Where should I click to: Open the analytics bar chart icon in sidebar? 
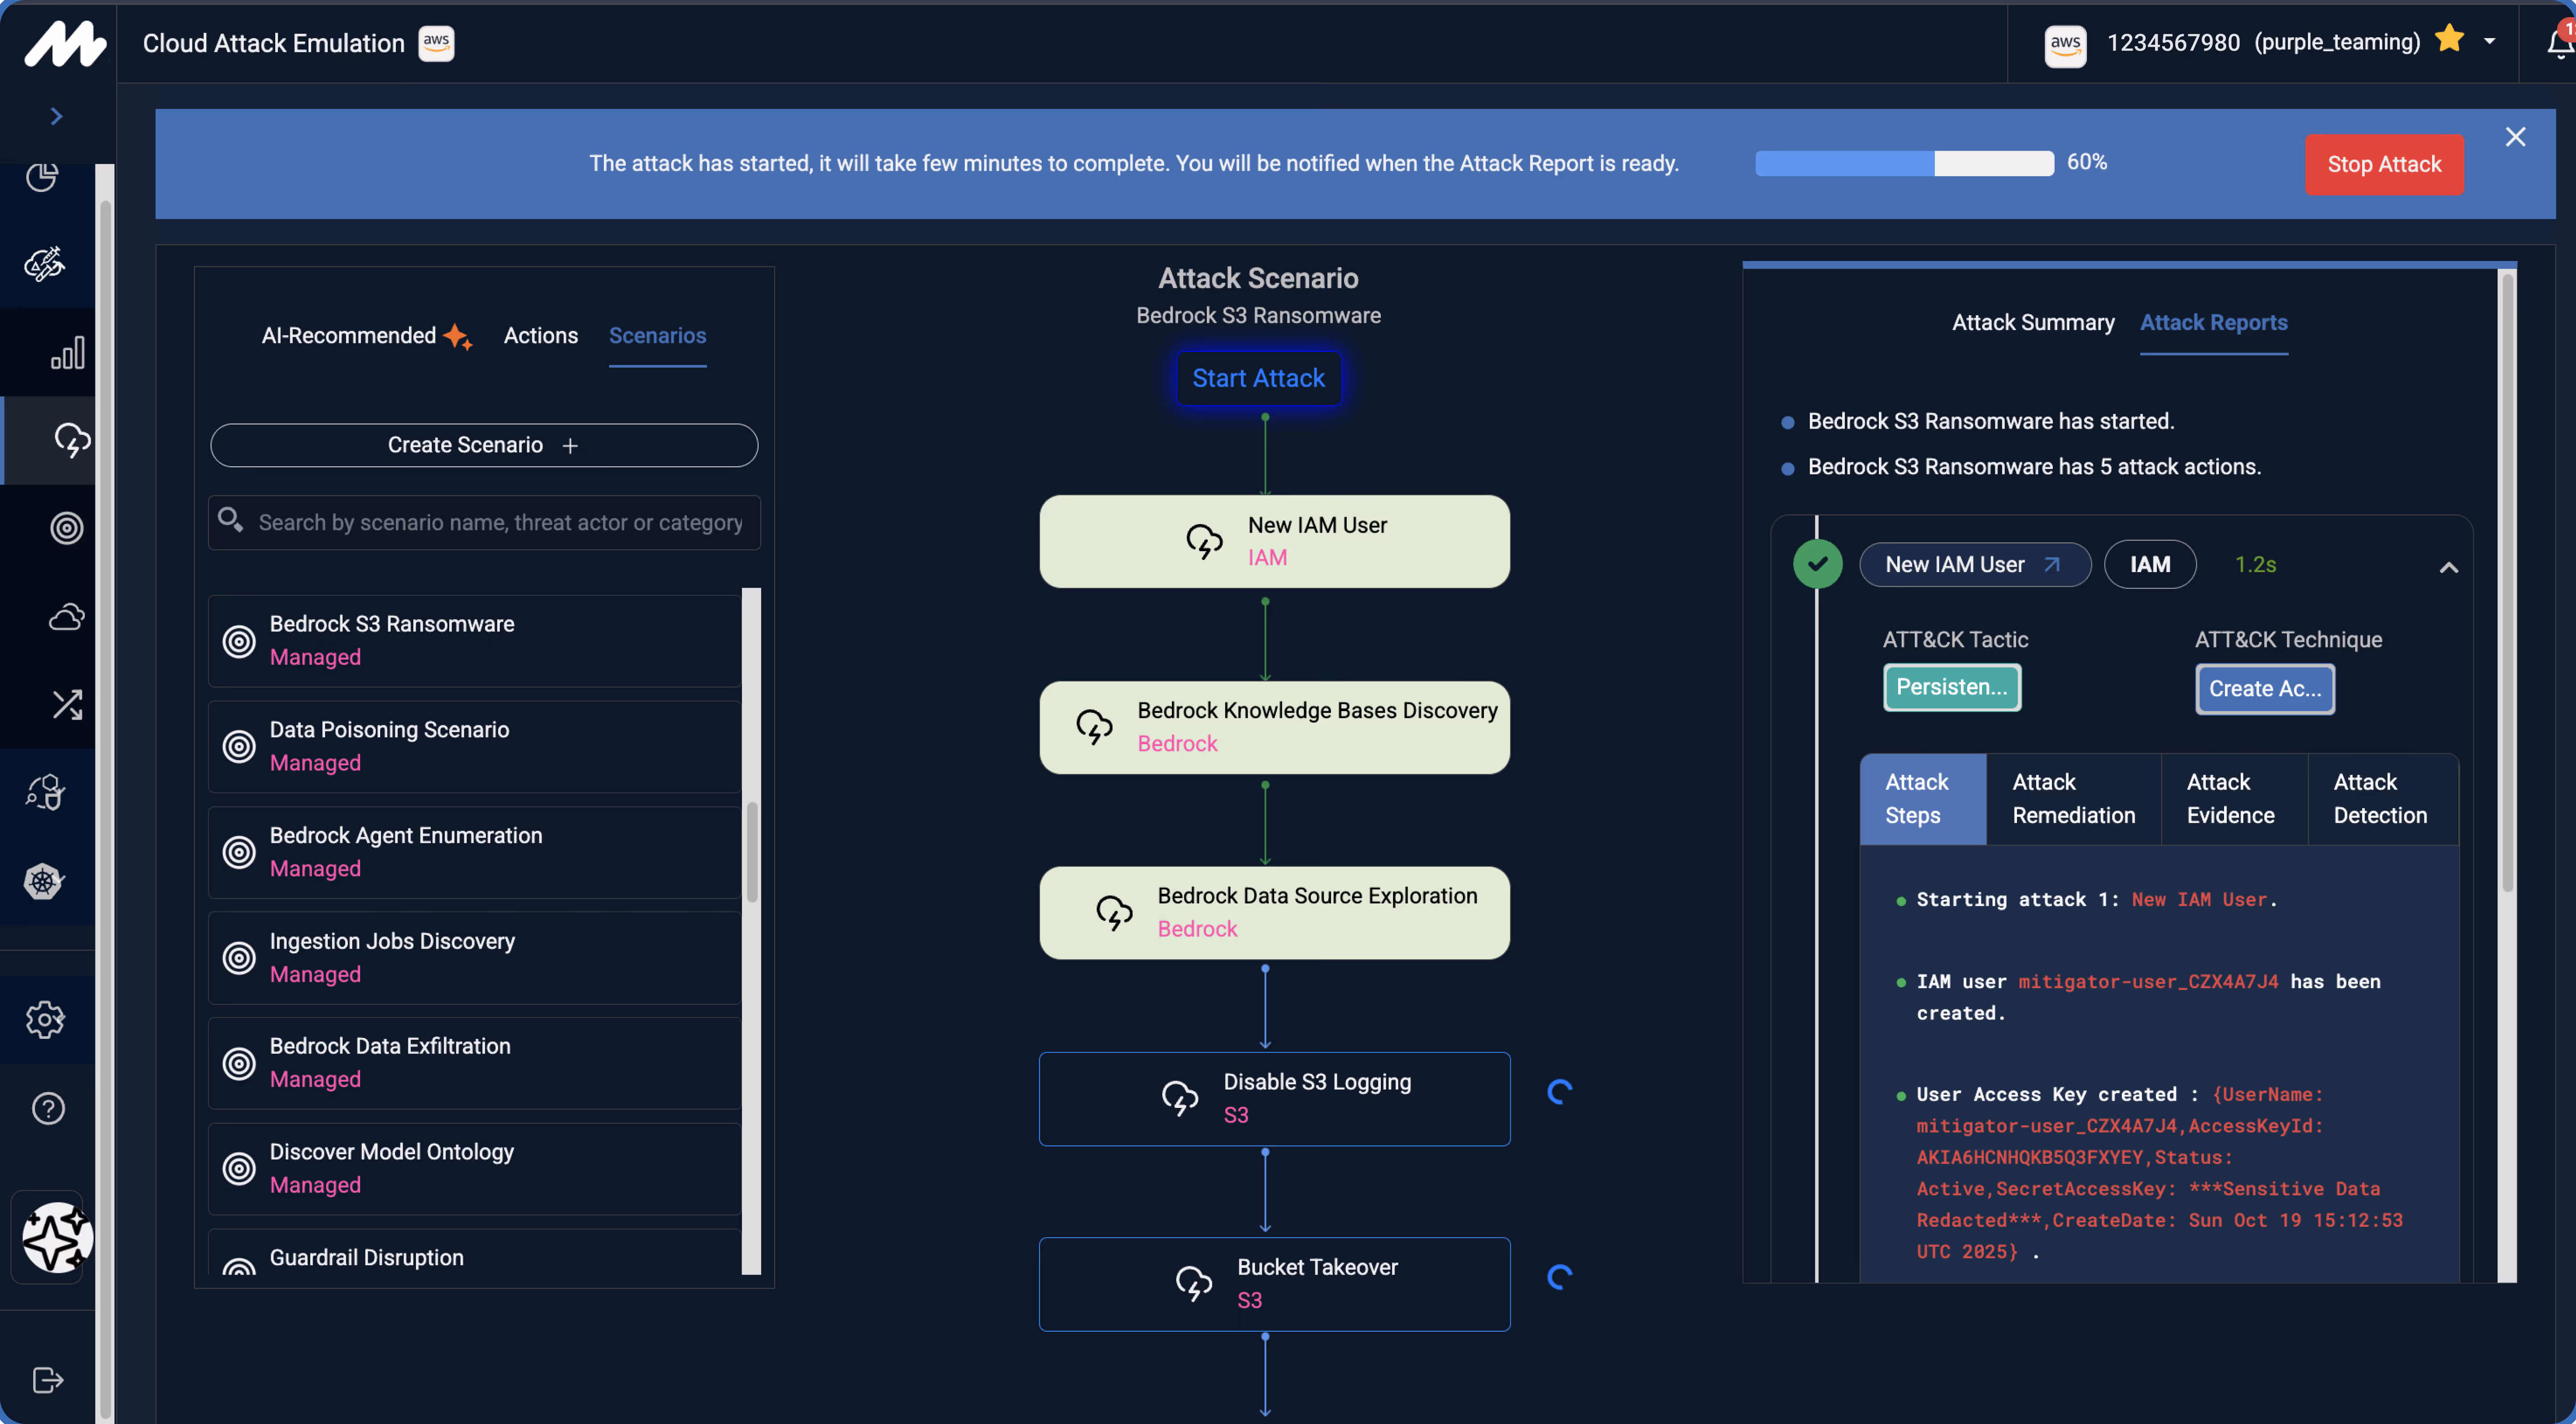click(x=66, y=352)
